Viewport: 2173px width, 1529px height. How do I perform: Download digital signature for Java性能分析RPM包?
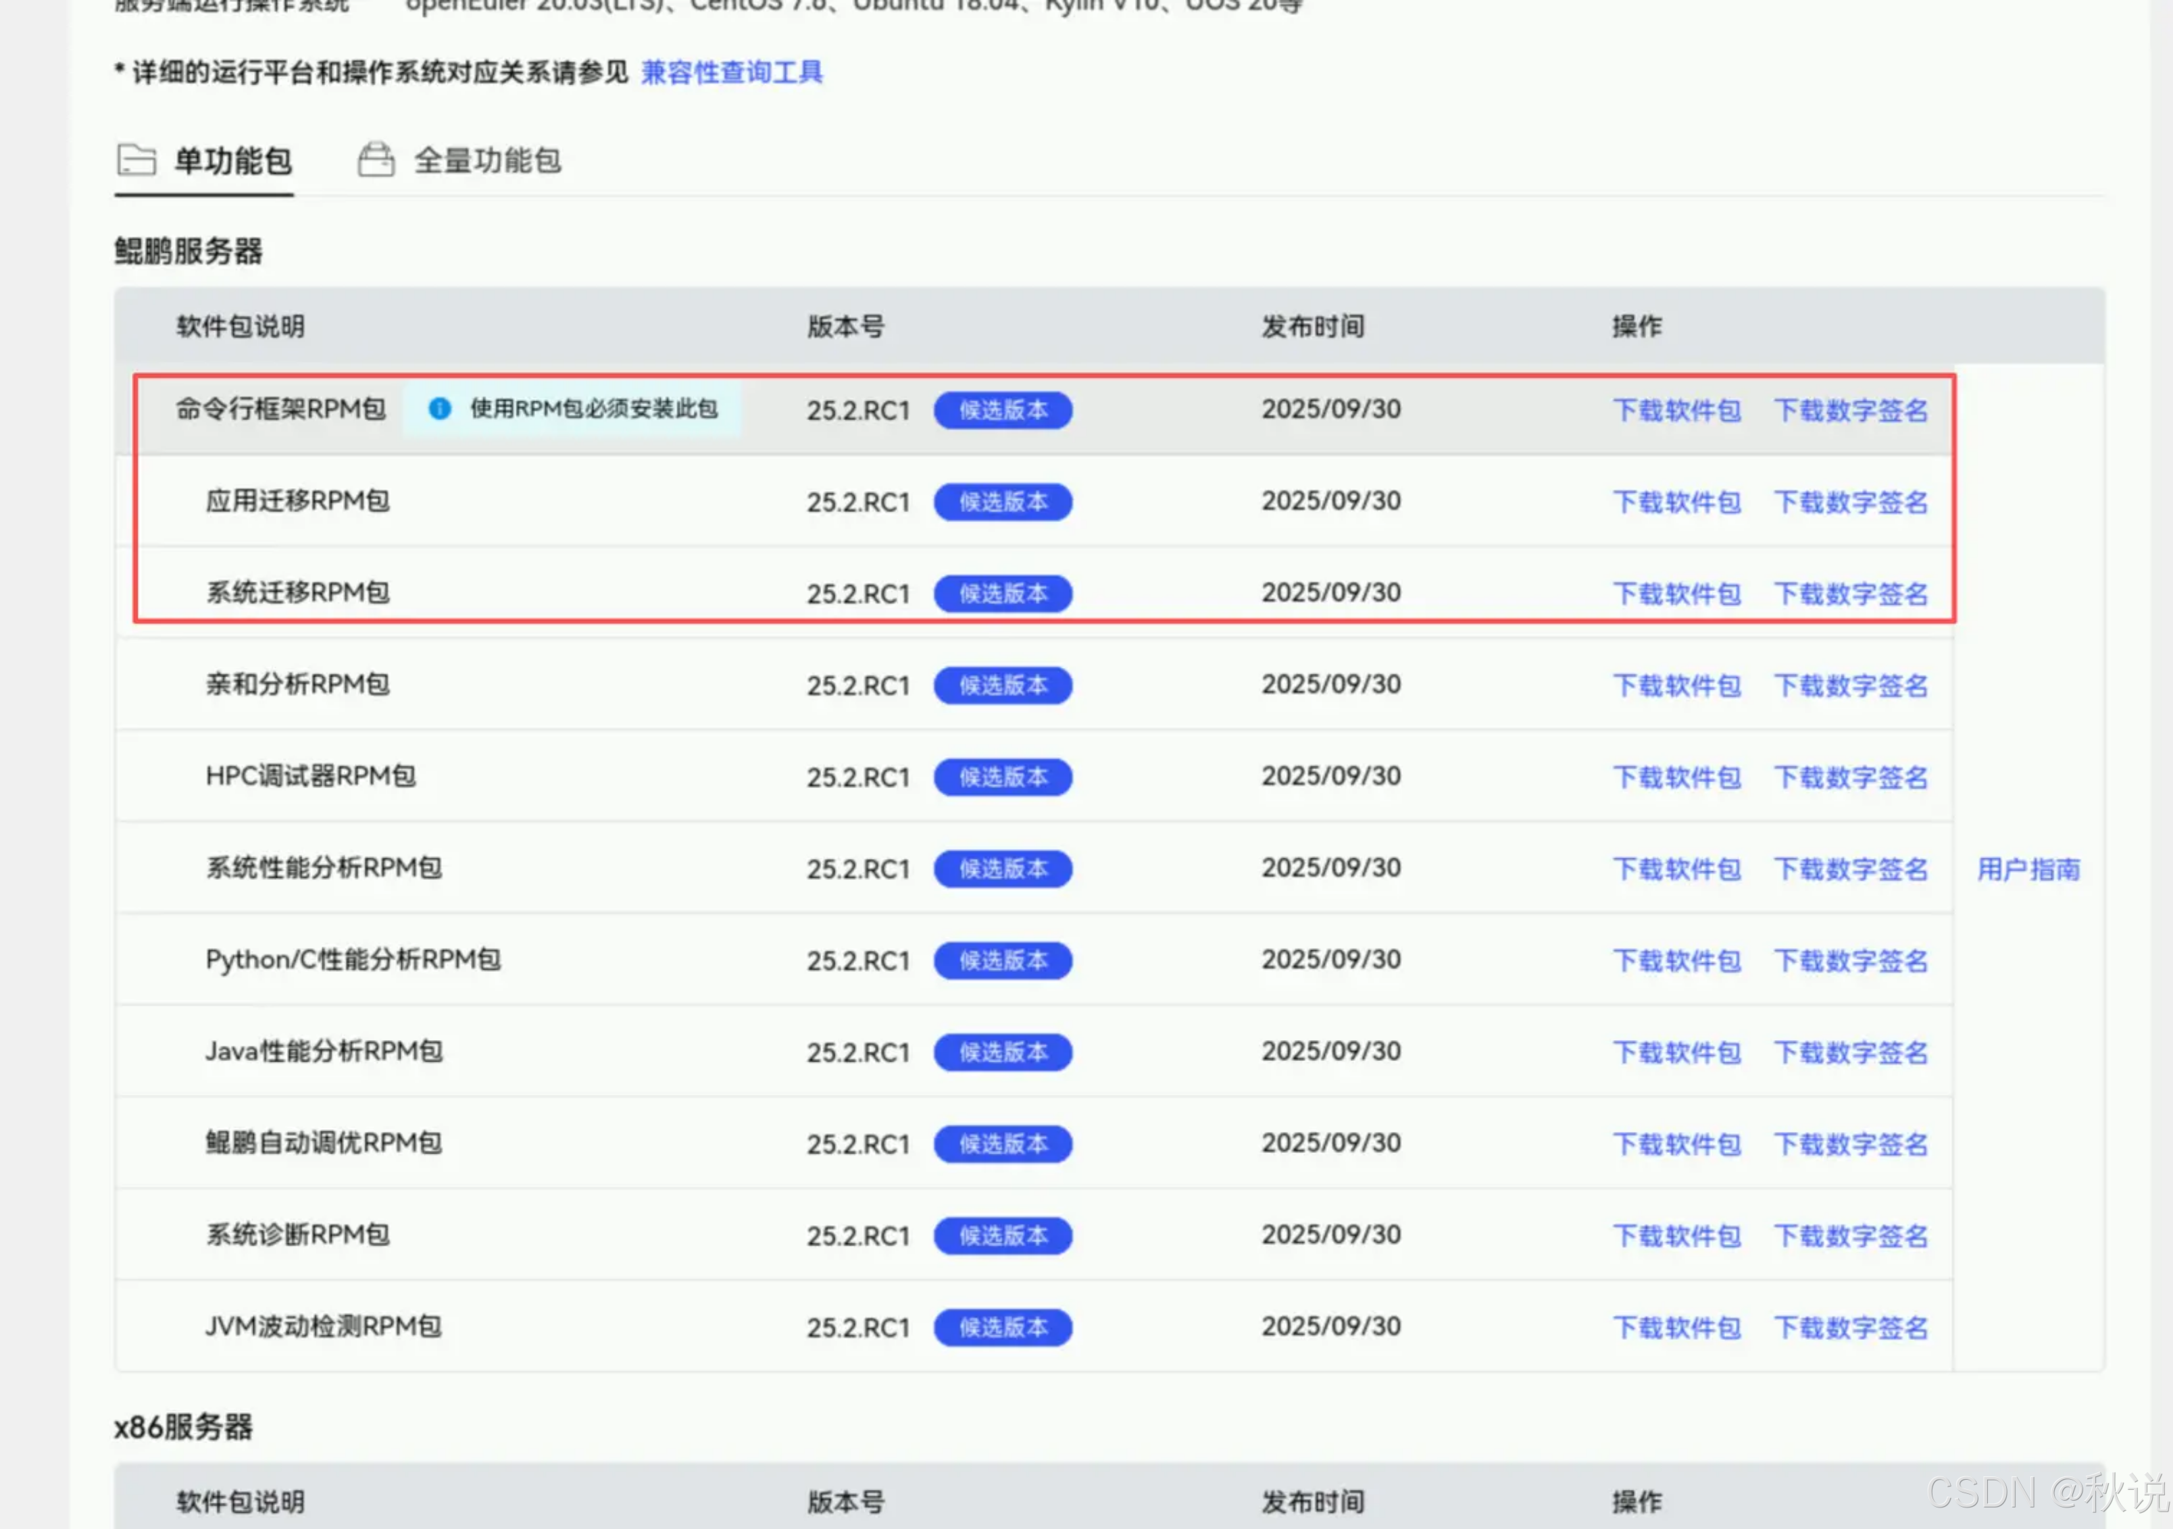1850,1053
